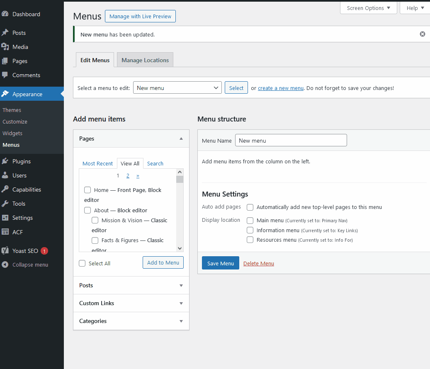The image size is (430, 369).
Task: Switch to Most Recent pages tab
Action: [97, 163]
